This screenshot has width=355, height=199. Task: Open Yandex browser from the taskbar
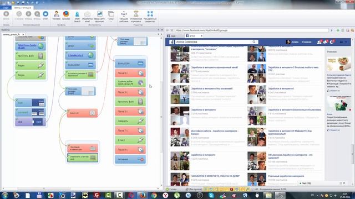(165, 195)
